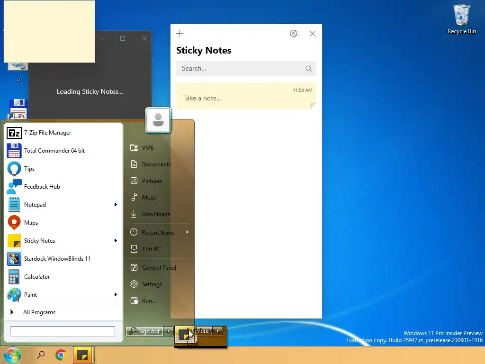Close the Sticky Notes list window

313,34
